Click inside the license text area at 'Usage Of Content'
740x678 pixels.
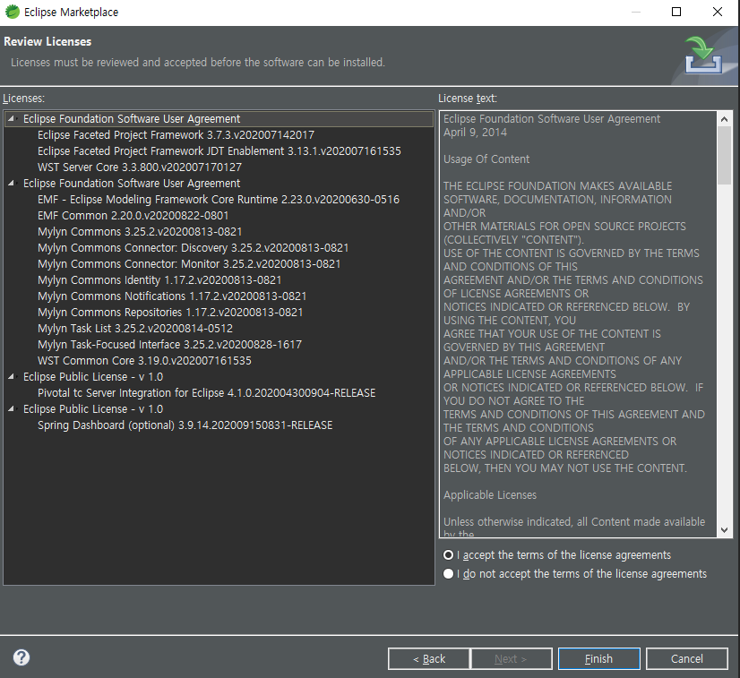486,159
